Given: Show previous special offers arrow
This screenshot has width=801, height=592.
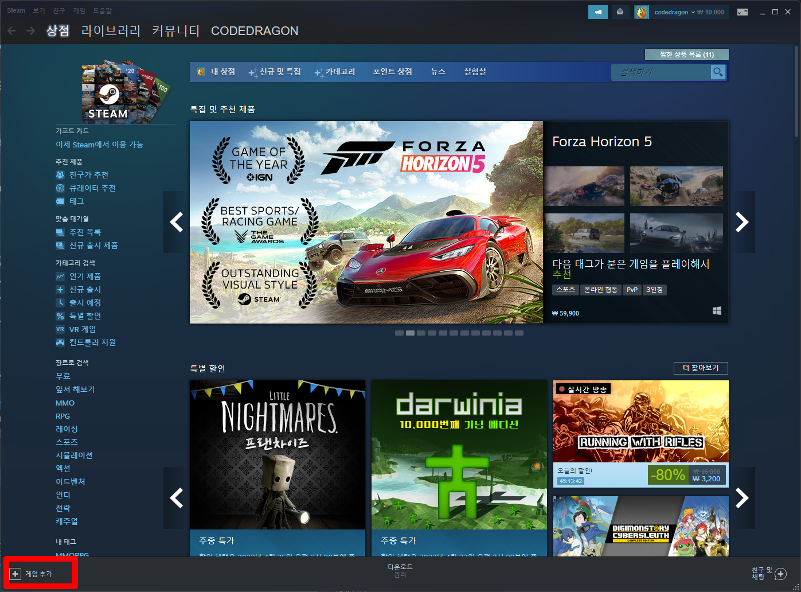Looking at the screenshot, I should (x=177, y=498).
